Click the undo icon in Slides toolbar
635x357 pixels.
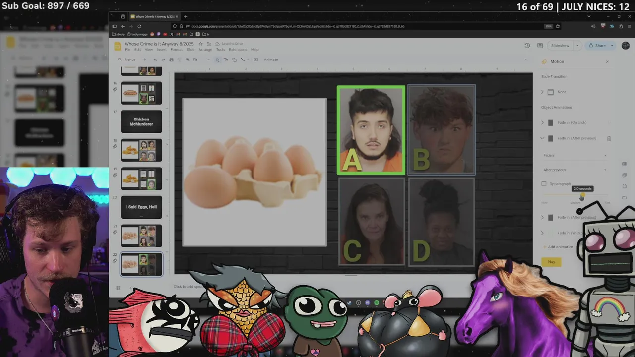(x=155, y=59)
